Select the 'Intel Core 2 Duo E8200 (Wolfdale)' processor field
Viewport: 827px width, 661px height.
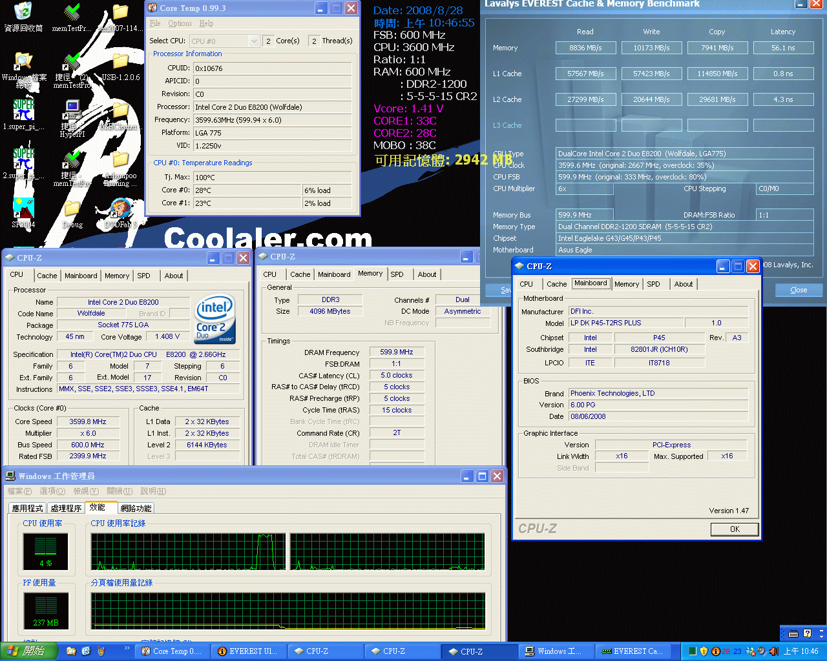pos(273,107)
